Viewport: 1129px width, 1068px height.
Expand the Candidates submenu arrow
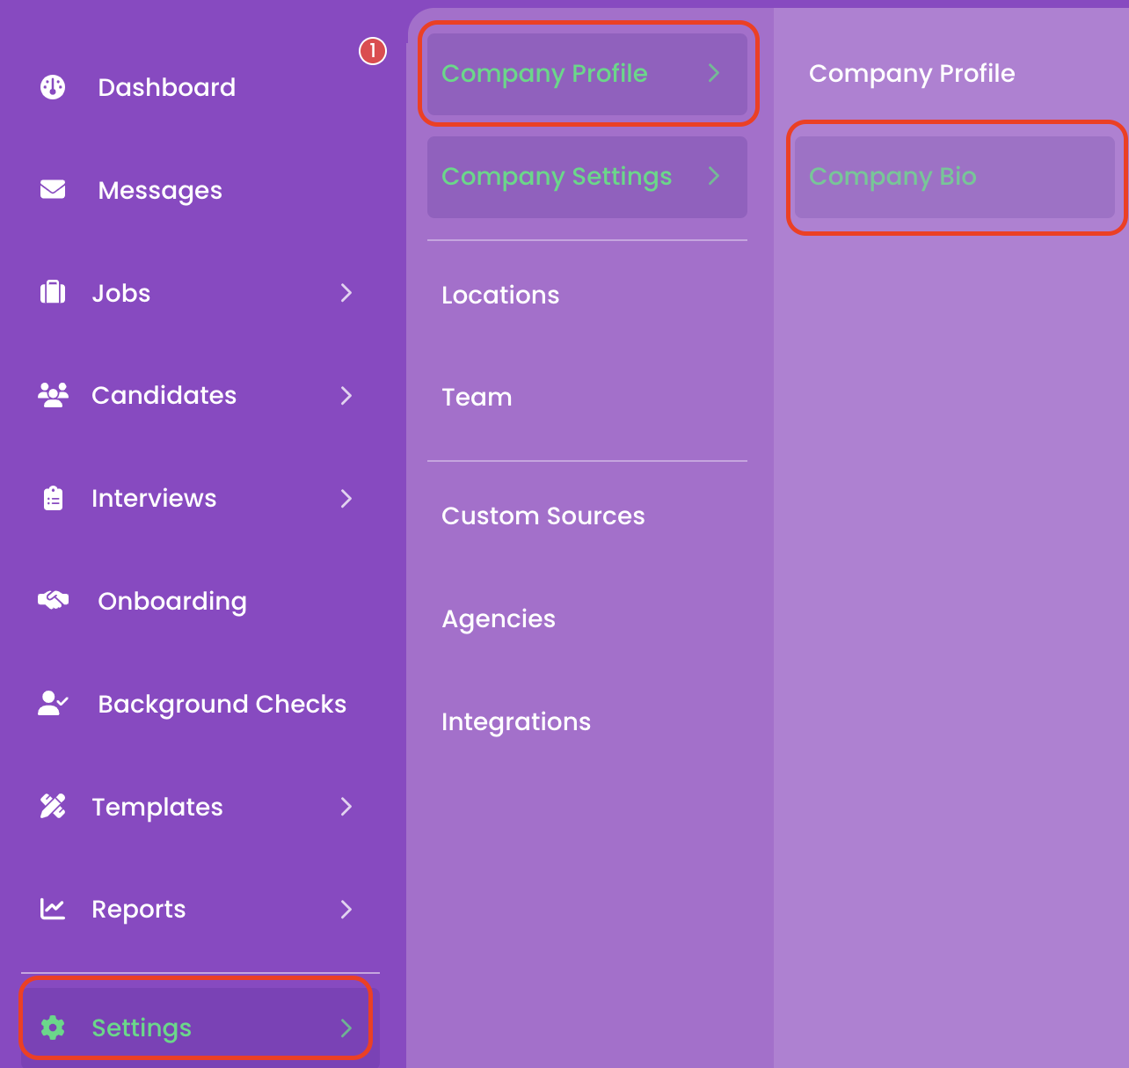coord(346,396)
